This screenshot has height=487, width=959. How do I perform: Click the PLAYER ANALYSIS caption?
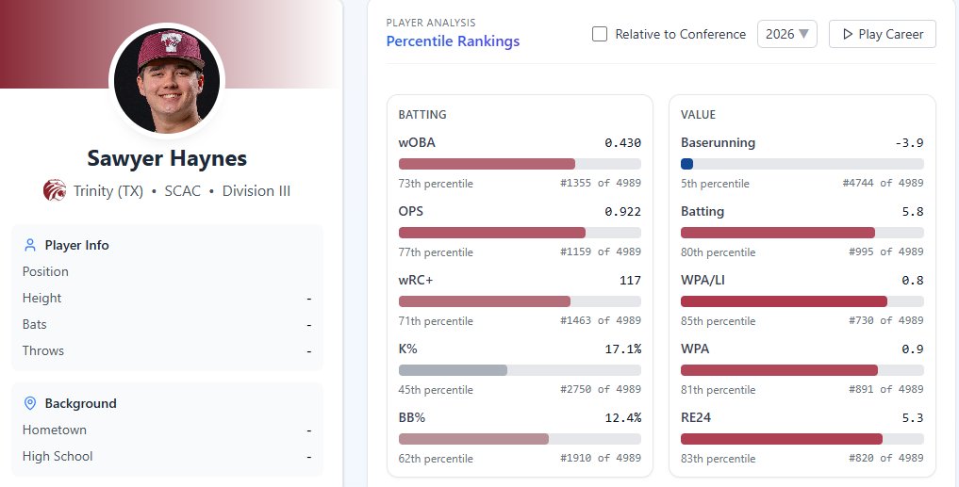tap(431, 23)
